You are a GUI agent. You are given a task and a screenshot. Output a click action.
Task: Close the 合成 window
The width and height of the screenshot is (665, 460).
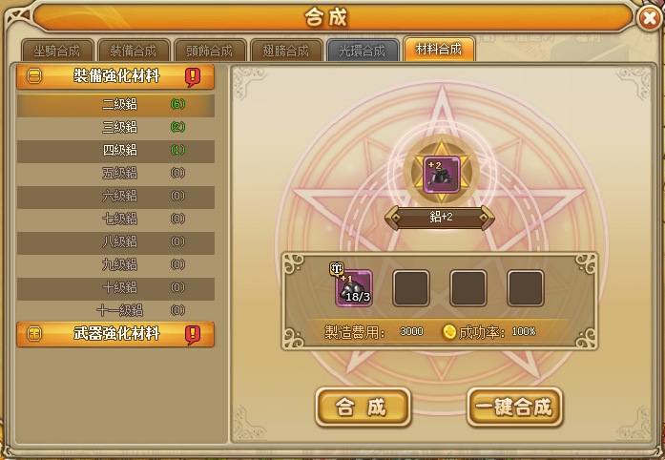point(650,18)
